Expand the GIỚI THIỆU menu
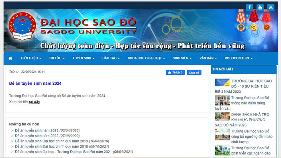 pyautogui.click(x=31, y=58)
